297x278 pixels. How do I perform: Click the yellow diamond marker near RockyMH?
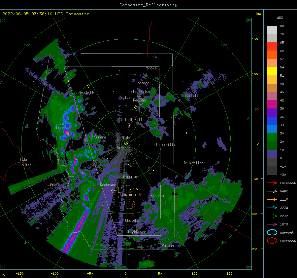88,86
